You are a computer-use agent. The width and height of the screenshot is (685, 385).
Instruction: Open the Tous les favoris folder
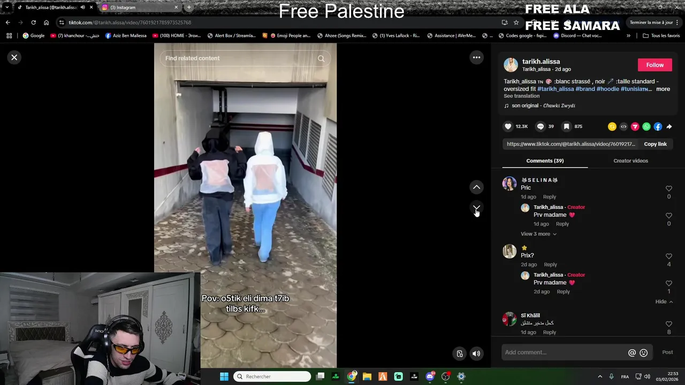coord(661,36)
